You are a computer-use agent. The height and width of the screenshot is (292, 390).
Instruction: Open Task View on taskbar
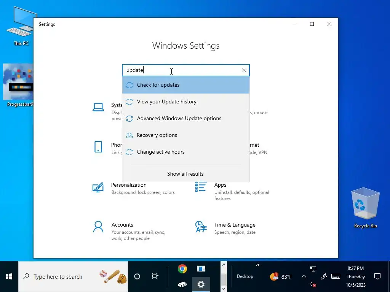(155, 277)
